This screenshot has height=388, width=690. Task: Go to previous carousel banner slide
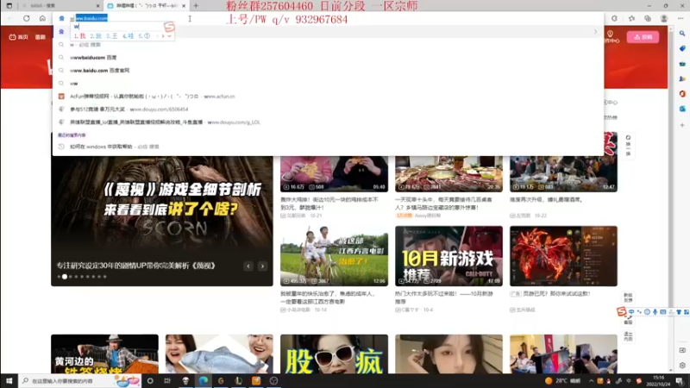click(248, 266)
